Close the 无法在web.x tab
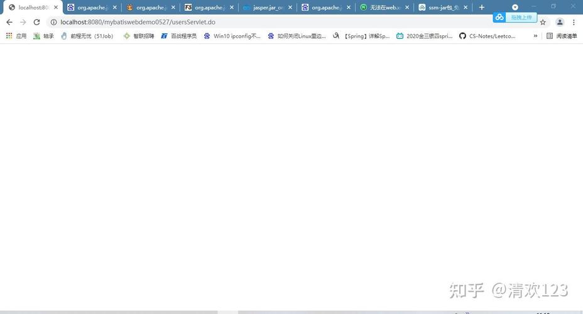The image size is (583, 314). [x=407, y=7]
